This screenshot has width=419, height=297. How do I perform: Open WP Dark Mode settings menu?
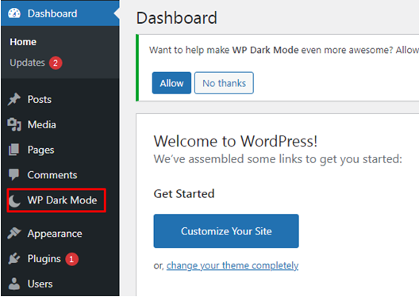(x=62, y=200)
